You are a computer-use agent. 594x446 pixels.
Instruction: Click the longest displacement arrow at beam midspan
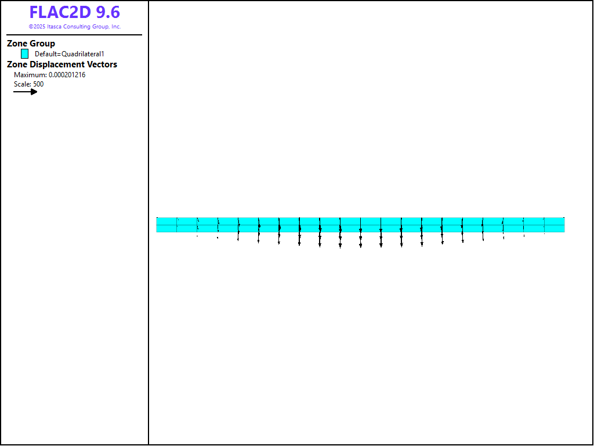point(360,239)
